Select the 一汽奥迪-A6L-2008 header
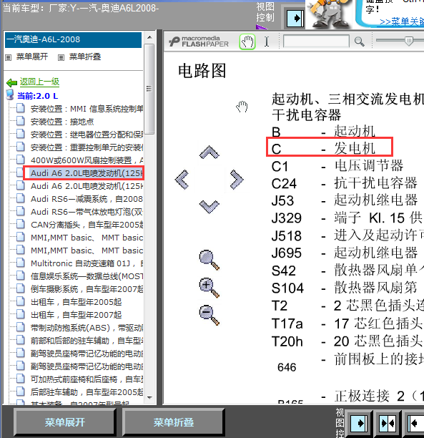424x438 pixels. pyautogui.click(x=73, y=39)
